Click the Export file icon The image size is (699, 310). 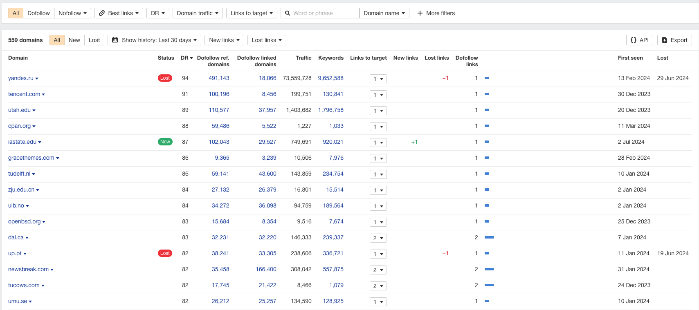click(x=665, y=40)
